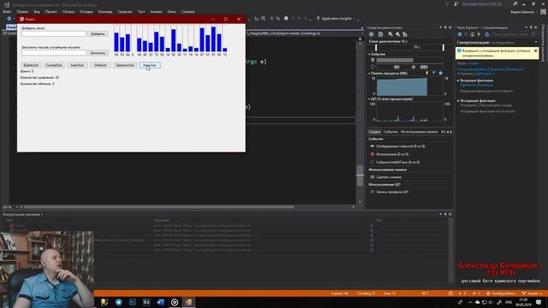Click the diagnostics reset view icon
This screenshot has width=548, height=308.
[x=405, y=34]
